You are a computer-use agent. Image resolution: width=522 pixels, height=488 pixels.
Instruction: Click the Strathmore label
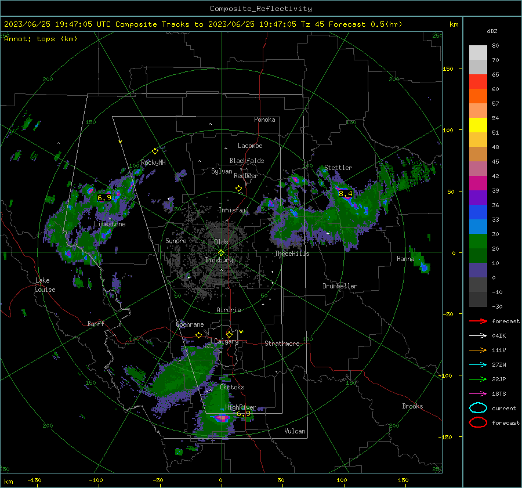(x=282, y=344)
